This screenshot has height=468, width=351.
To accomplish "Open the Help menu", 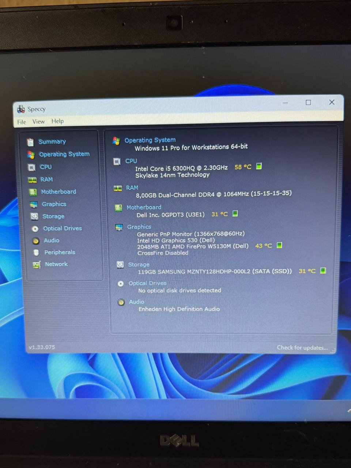I will click(x=57, y=121).
